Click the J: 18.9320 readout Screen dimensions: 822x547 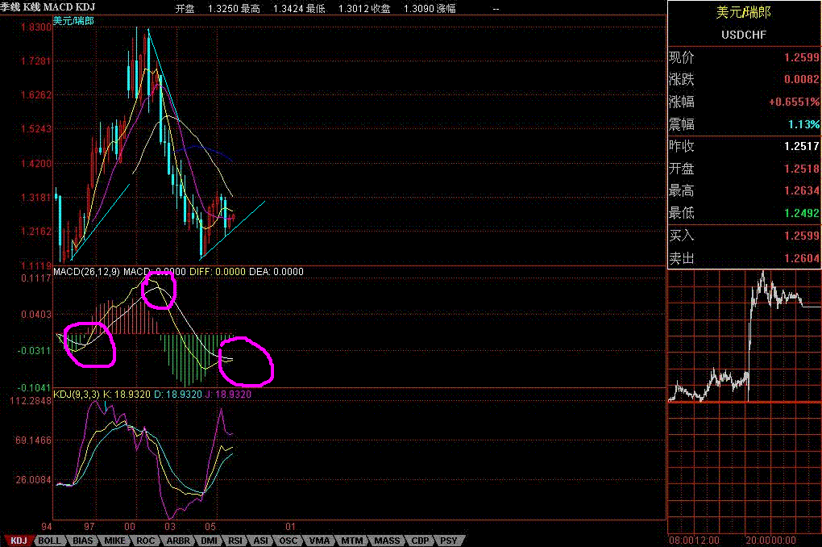tap(228, 395)
